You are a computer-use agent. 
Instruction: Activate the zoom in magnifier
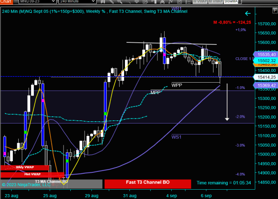(x=120, y=2)
